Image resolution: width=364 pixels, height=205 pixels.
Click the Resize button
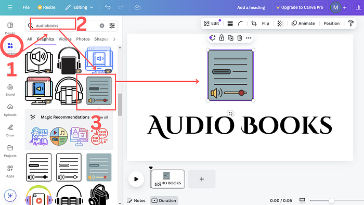coord(46,7)
